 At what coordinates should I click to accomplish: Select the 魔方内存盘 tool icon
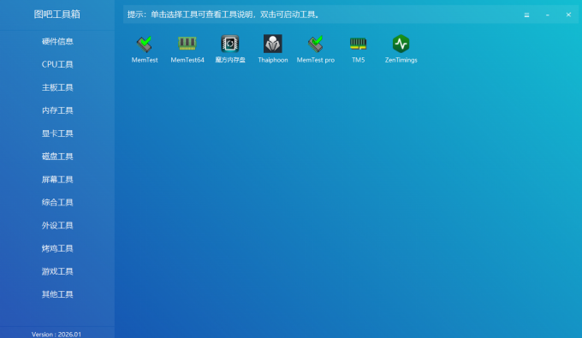(229, 44)
